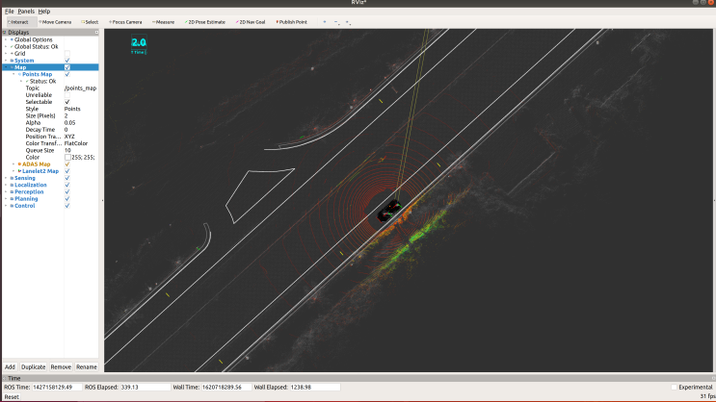Toggle the Planning group checkbox

tap(67, 199)
